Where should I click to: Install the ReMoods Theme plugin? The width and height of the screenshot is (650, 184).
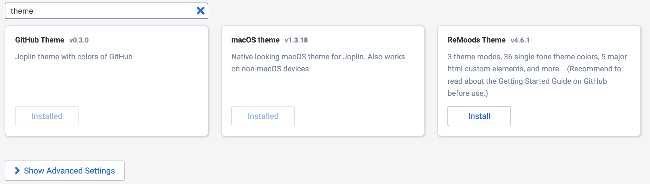pyautogui.click(x=479, y=116)
